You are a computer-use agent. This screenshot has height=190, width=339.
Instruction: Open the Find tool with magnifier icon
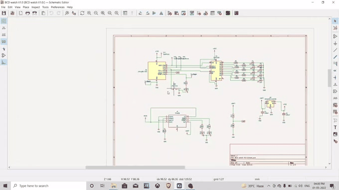67,13
